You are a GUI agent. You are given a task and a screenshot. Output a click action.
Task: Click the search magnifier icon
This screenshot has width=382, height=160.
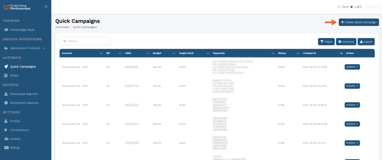coord(65,41)
